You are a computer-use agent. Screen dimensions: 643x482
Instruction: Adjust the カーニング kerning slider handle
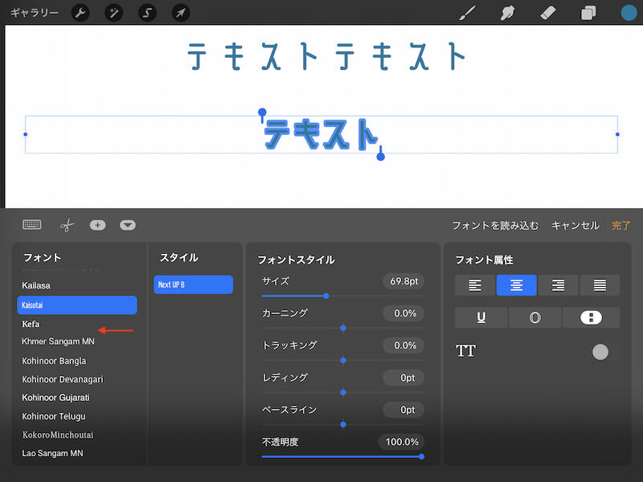343,328
